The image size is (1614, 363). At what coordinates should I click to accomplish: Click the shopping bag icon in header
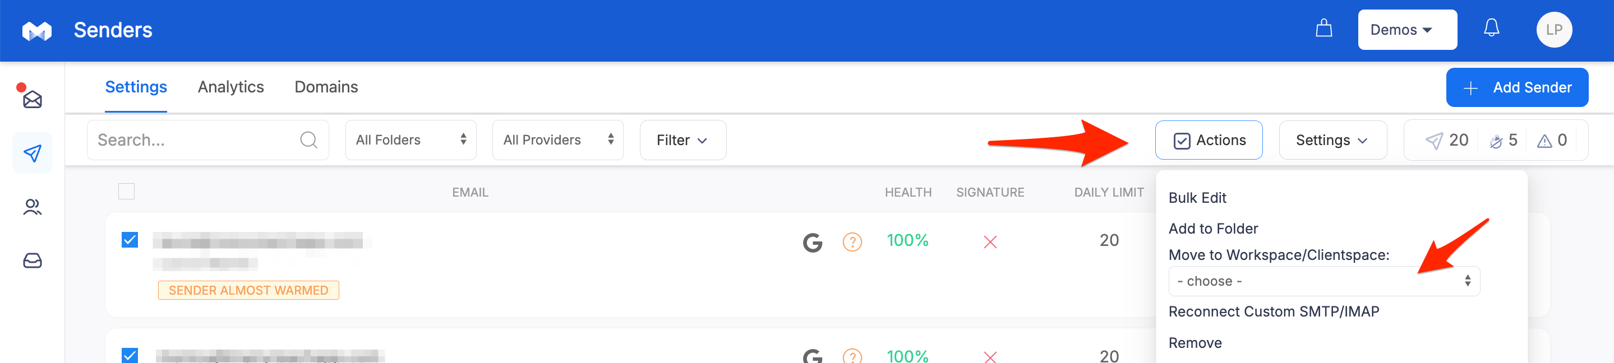coord(1324,29)
